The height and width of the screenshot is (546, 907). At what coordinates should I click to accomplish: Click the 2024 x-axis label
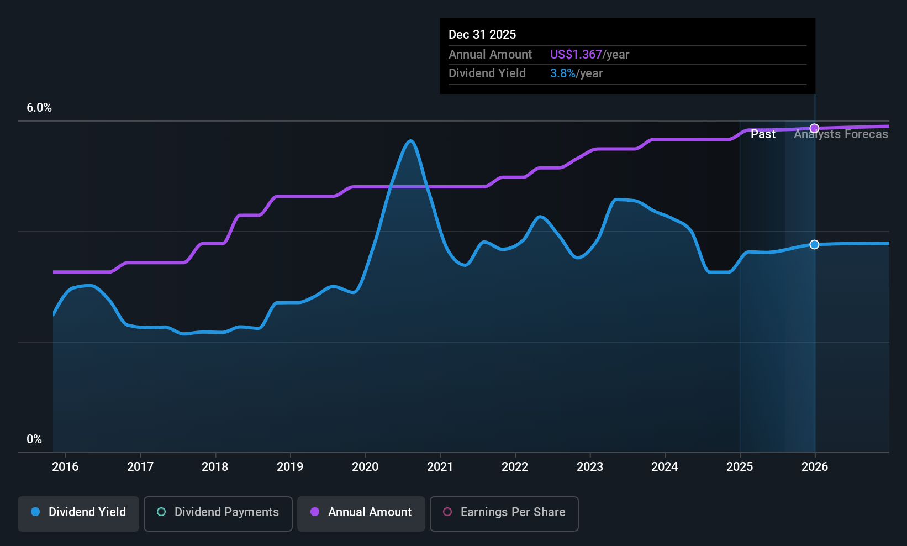pyautogui.click(x=665, y=466)
